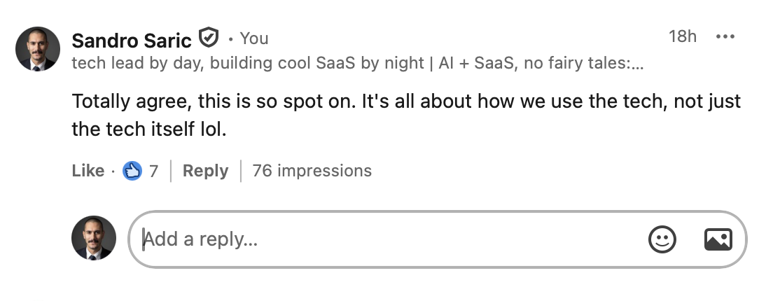
Task: Focus the Add a reply text field
Action: [385, 239]
